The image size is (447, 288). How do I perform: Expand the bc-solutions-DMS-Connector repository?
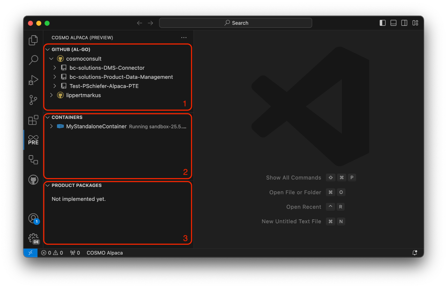pos(54,68)
